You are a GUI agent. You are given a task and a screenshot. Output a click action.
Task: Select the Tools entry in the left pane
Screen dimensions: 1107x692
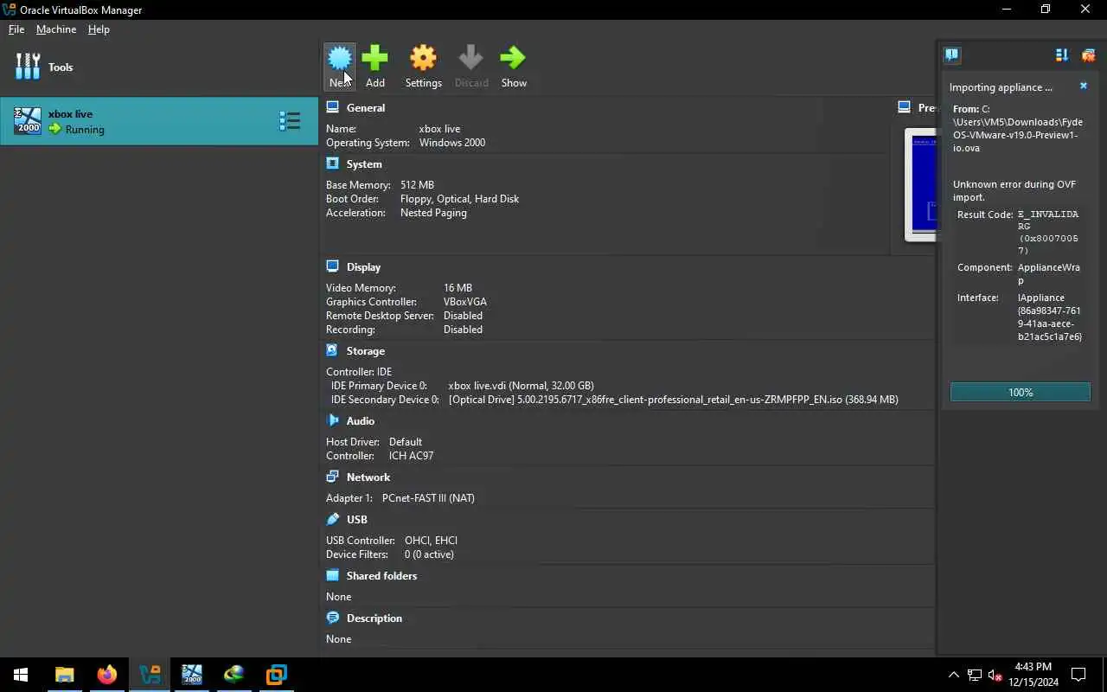click(x=159, y=67)
